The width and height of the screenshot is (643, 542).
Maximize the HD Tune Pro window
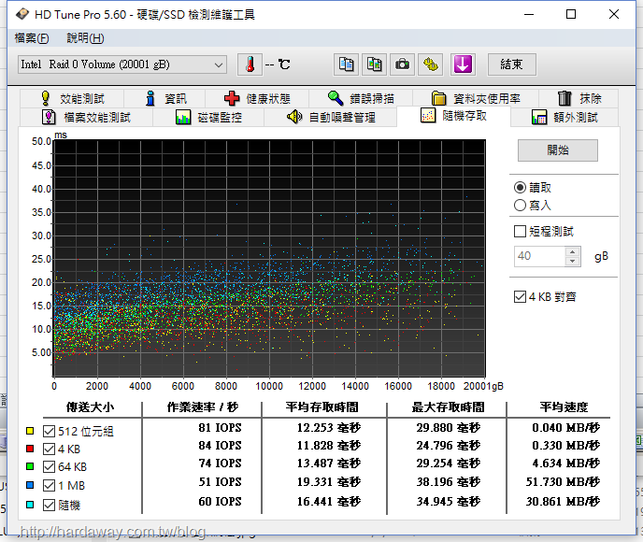click(571, 14)
